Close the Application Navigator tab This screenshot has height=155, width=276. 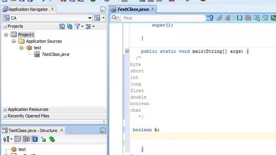click(52, 9)
